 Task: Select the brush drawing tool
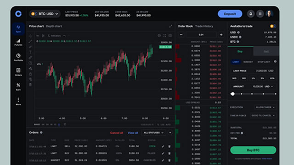pyautogui.click(x=30, y=47)
